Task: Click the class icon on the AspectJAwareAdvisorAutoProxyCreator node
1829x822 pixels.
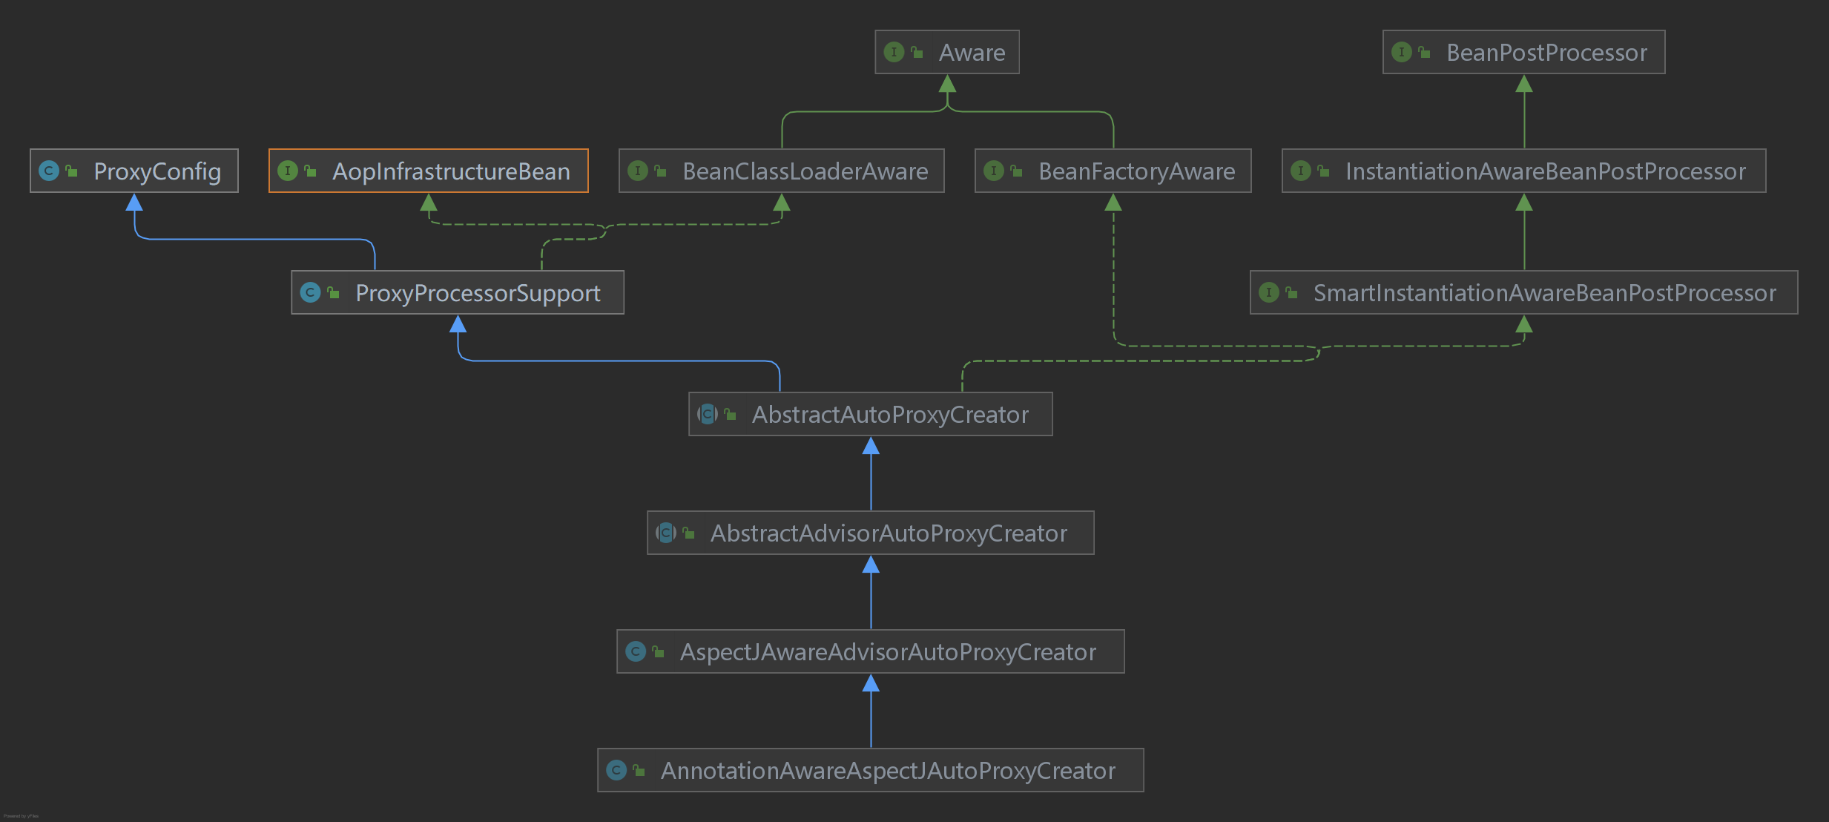Action: point(636,651)
